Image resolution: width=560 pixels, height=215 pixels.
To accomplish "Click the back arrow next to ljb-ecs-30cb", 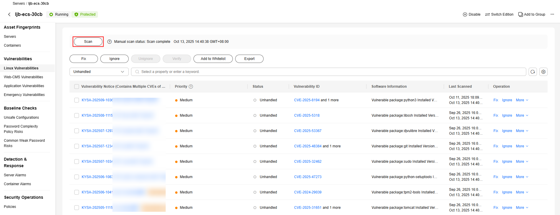I will tap(9, 14).
